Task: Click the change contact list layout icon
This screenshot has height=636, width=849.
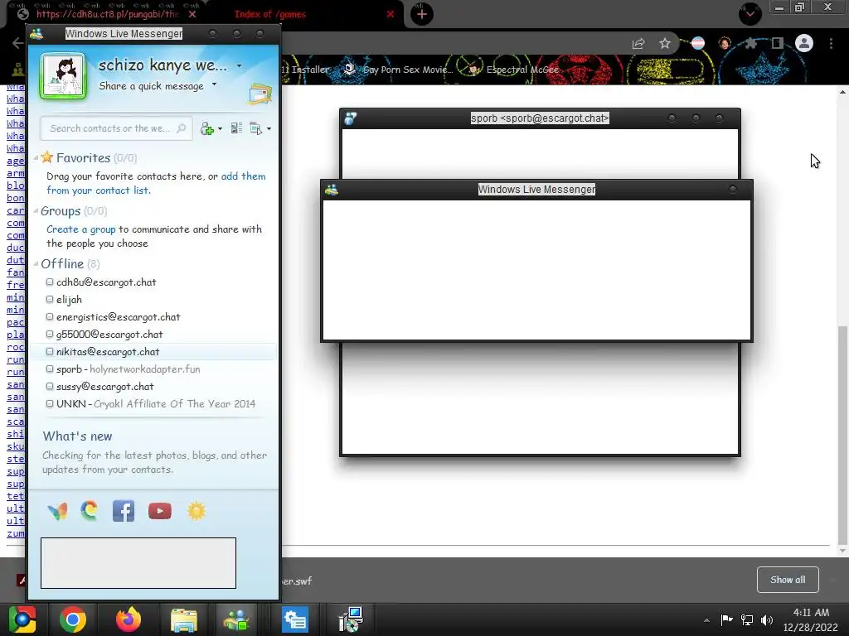Action: tap(236, 128)
